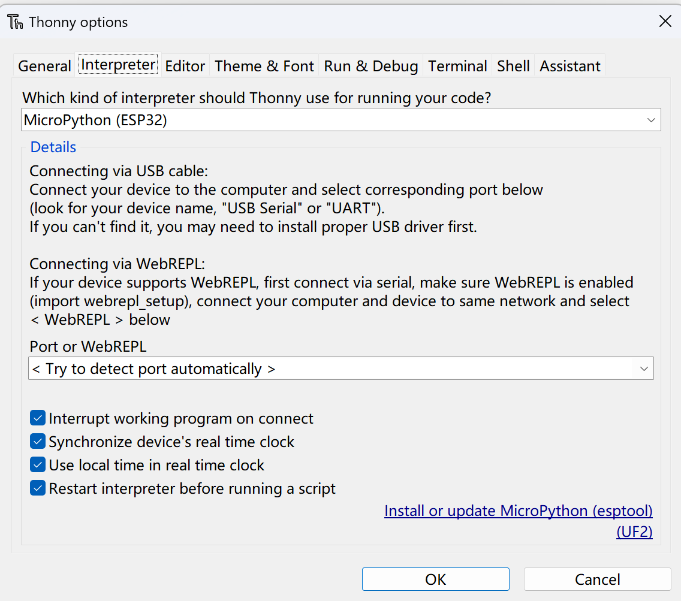The height and width of the screenshot is (601, 681).
Task: Click the (UF2) install link
Action: (x=634, y=531)
